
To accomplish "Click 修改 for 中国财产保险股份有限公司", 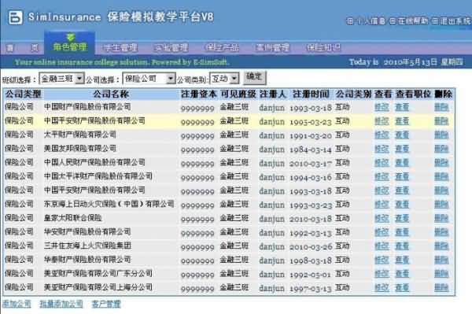I will click(382, 107).
